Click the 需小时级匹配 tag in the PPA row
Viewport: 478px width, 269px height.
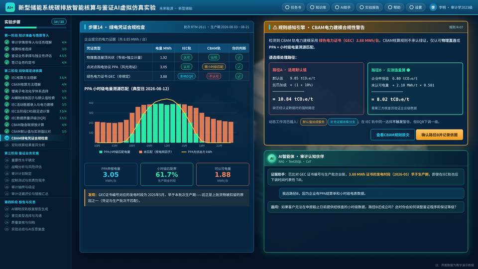click(214, 67)
